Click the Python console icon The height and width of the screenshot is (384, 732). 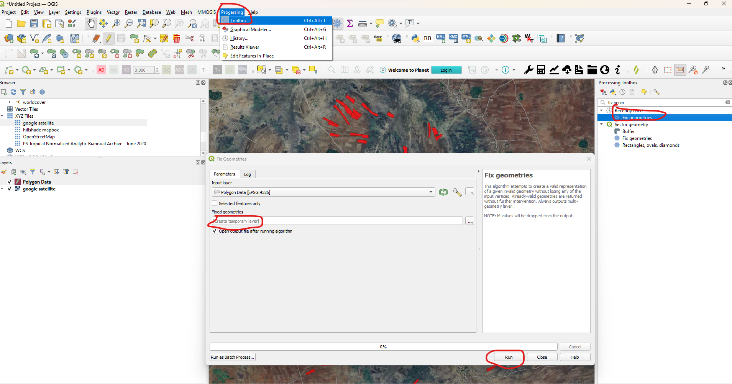pos(415,38)
